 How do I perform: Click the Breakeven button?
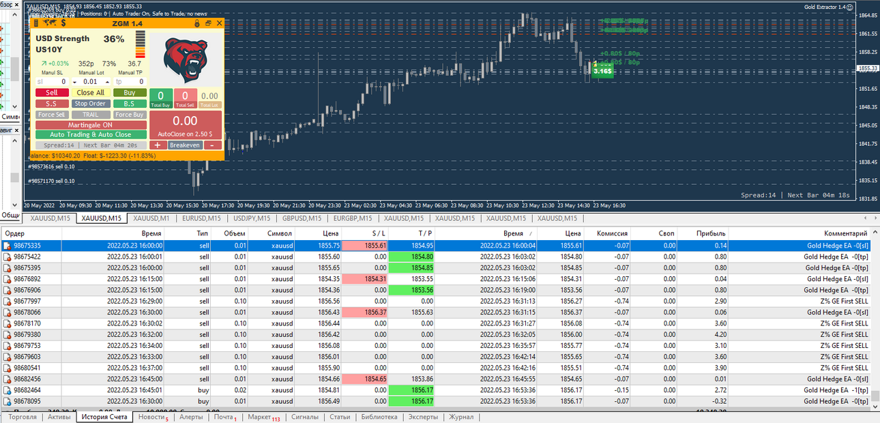click(185, 145)
